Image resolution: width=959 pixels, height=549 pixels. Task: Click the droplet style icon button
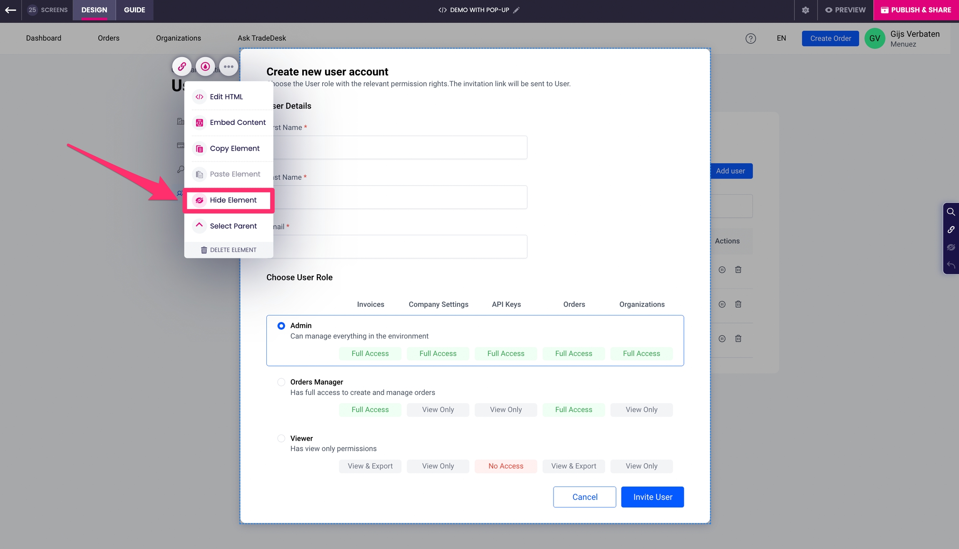point(205,67)
